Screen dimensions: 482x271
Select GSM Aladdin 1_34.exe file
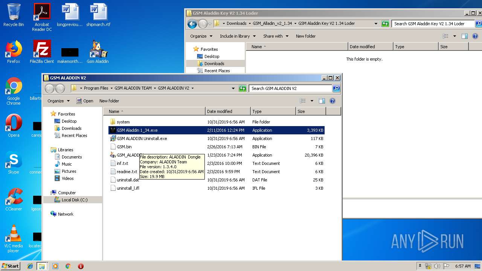coord(216,130)
